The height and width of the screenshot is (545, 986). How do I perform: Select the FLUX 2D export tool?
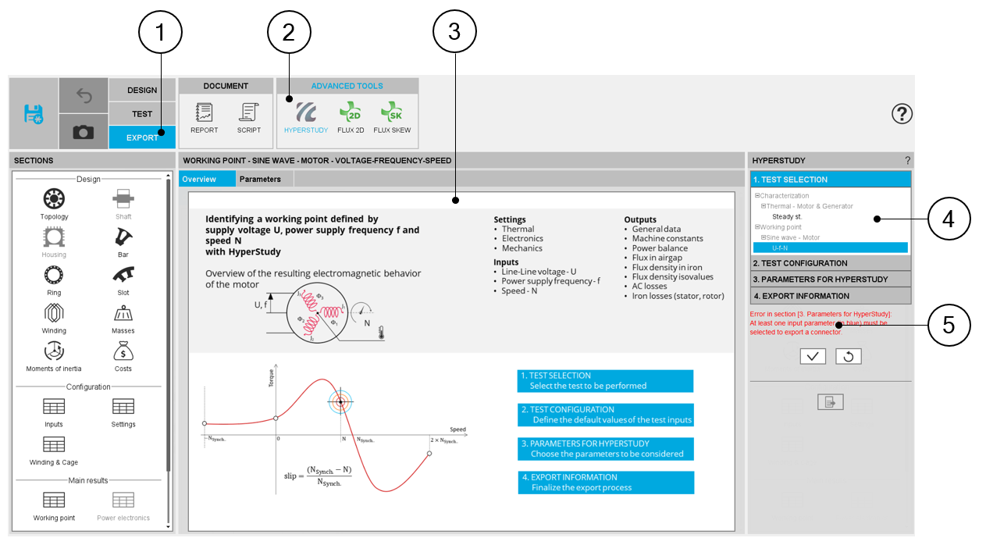click(x=351, y=118)
